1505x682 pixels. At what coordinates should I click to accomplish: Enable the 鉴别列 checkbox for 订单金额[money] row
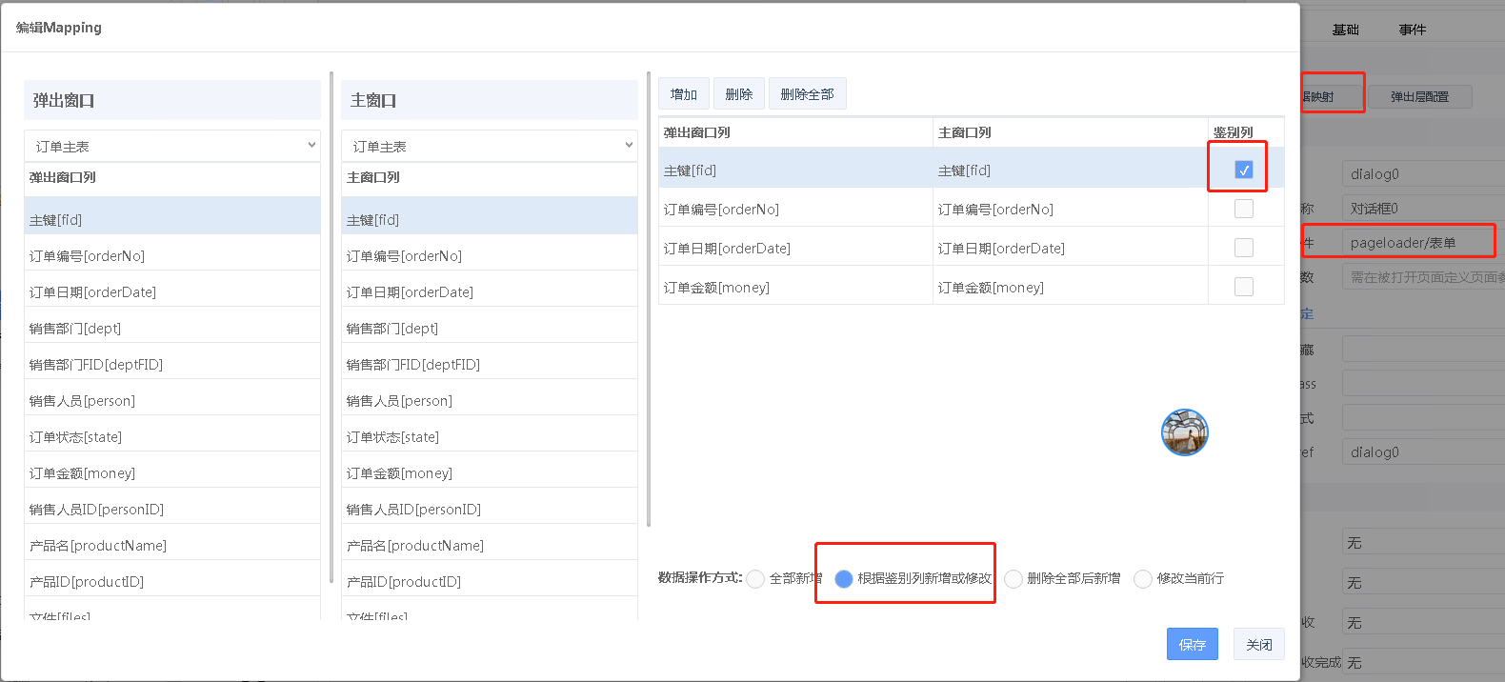pyautogui.click(x=1243, y=287)
